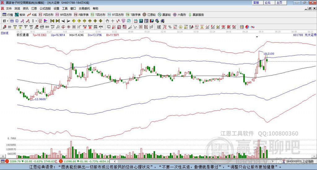Click the 12.9600 low price marker

point(40,99)
